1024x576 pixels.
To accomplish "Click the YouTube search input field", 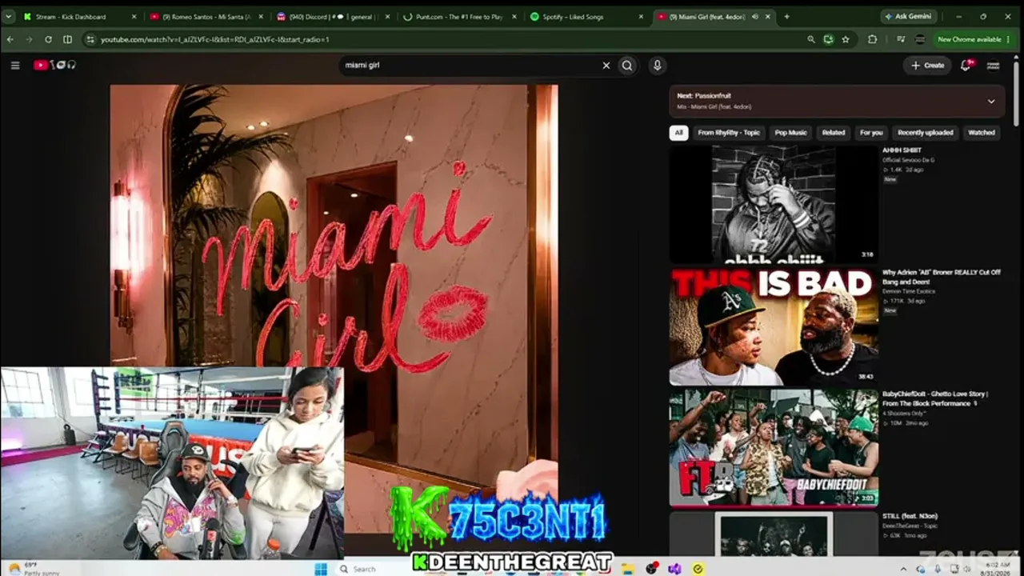I will tap(472, 66).
